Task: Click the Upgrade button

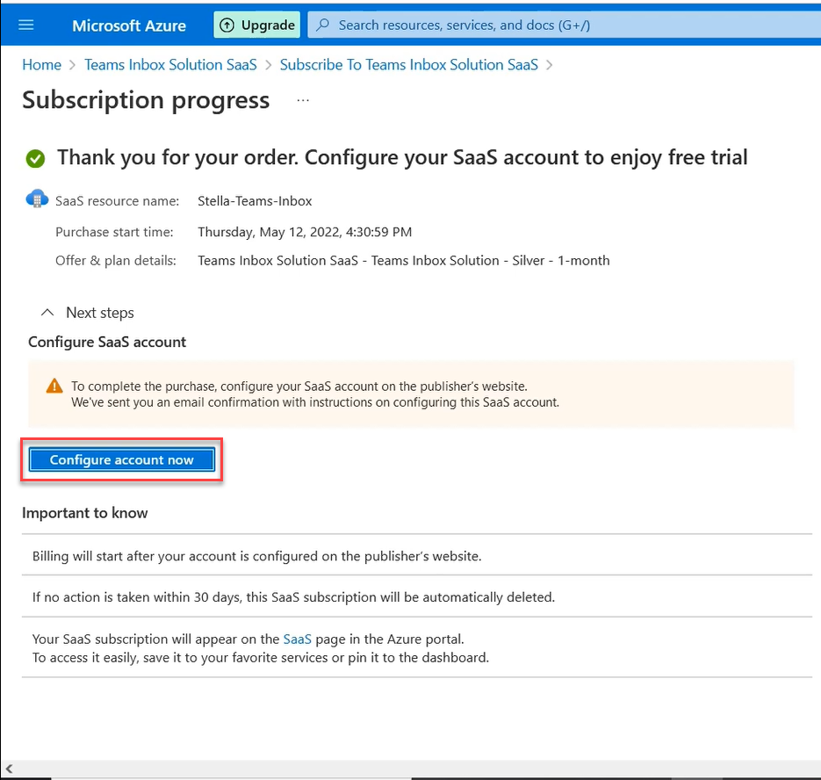Action: [x=256, y=25]
